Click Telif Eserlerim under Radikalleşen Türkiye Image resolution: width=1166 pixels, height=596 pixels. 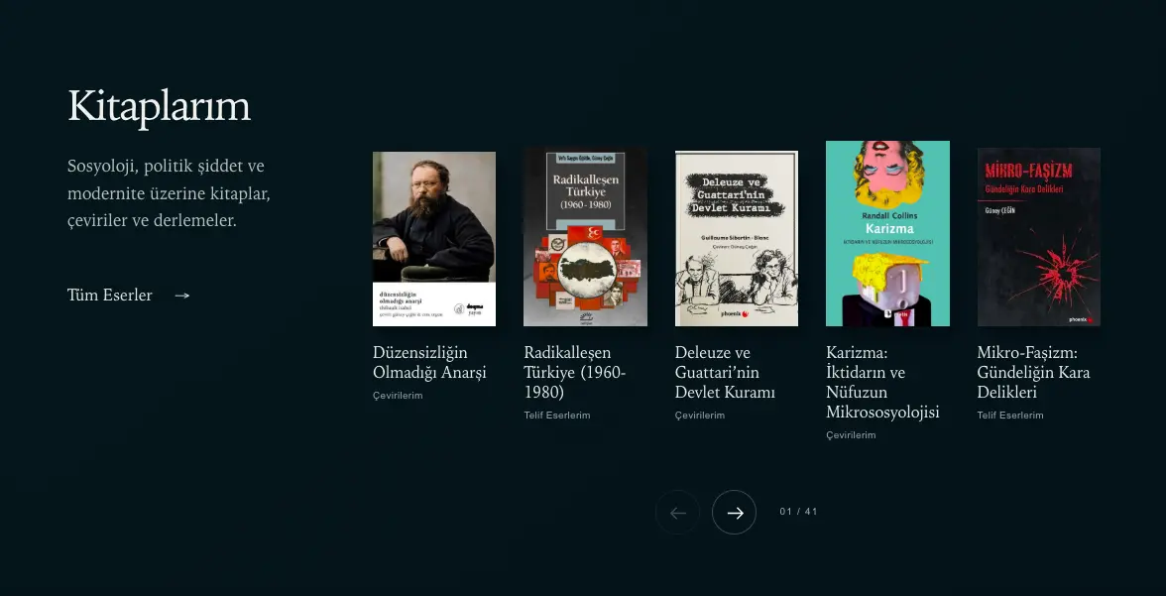click(x=557, y=416)
